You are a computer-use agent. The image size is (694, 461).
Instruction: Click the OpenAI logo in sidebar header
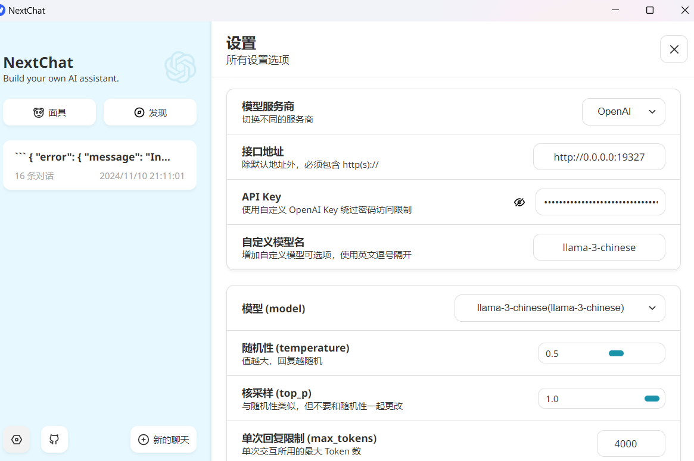tap(180, 67)
